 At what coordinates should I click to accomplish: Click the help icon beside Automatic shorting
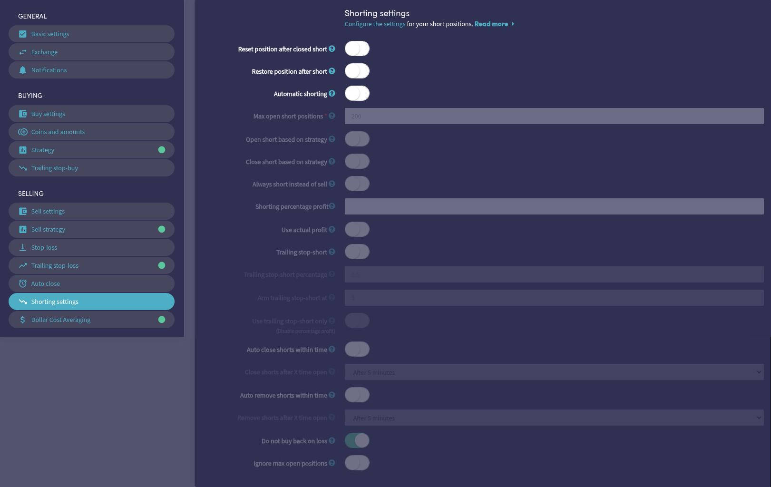[x=332, y=94]
